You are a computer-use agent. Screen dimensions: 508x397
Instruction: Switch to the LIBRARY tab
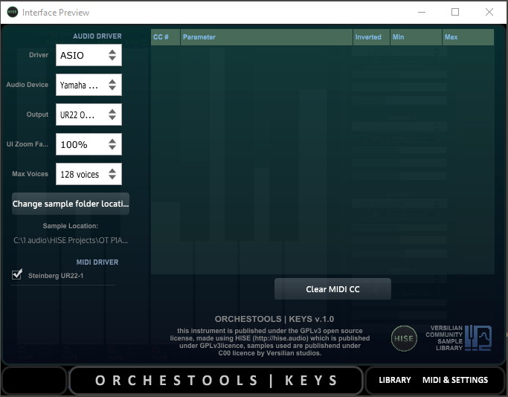click(x=395, y=380)
